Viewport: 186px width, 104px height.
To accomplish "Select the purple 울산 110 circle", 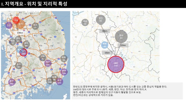I will 64,72.
